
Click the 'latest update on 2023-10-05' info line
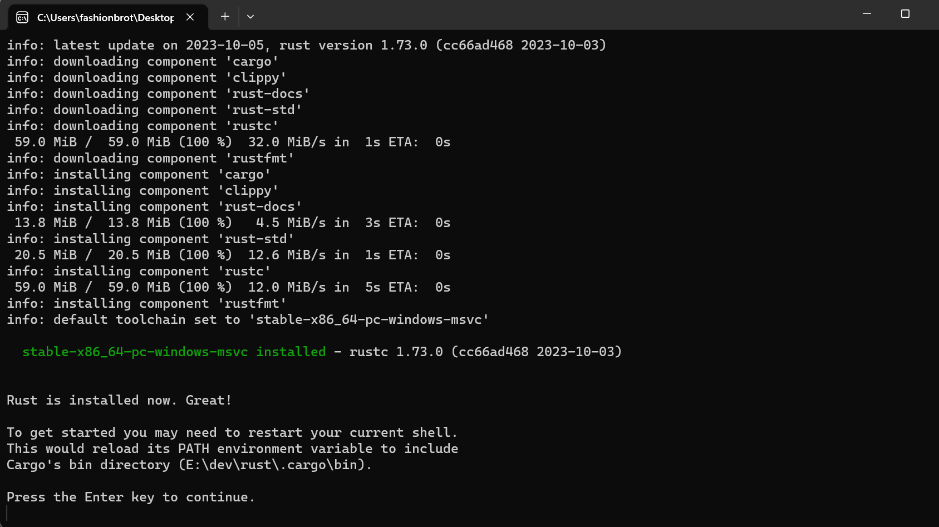click(x=307, y=45)
